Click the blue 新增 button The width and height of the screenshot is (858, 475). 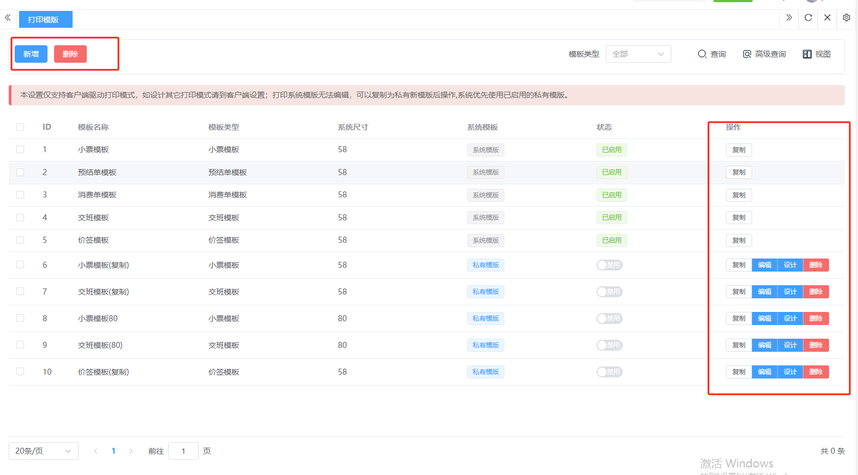31,54
